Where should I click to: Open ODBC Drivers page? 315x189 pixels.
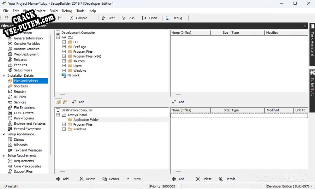click(23, 113)
